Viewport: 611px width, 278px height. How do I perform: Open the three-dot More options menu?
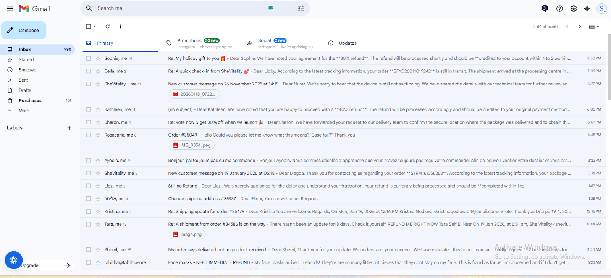pos(120,26)
